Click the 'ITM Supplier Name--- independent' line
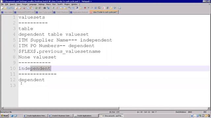This screenshot has width=211, height=118. pos(65,40)
